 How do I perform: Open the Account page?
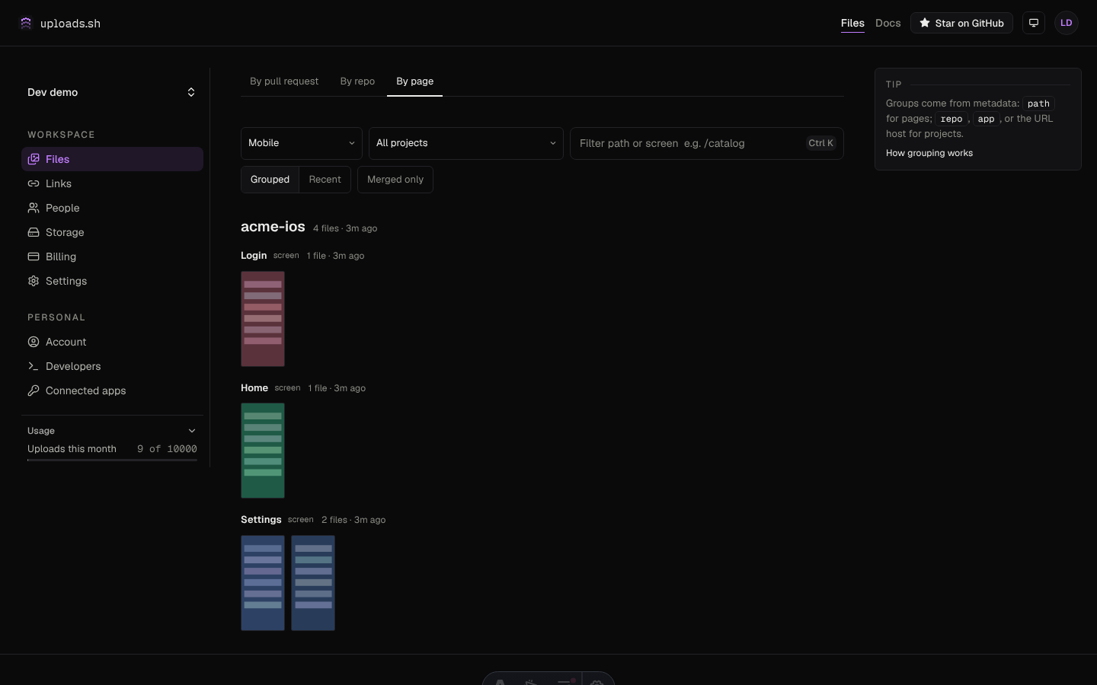pos(112,342)
